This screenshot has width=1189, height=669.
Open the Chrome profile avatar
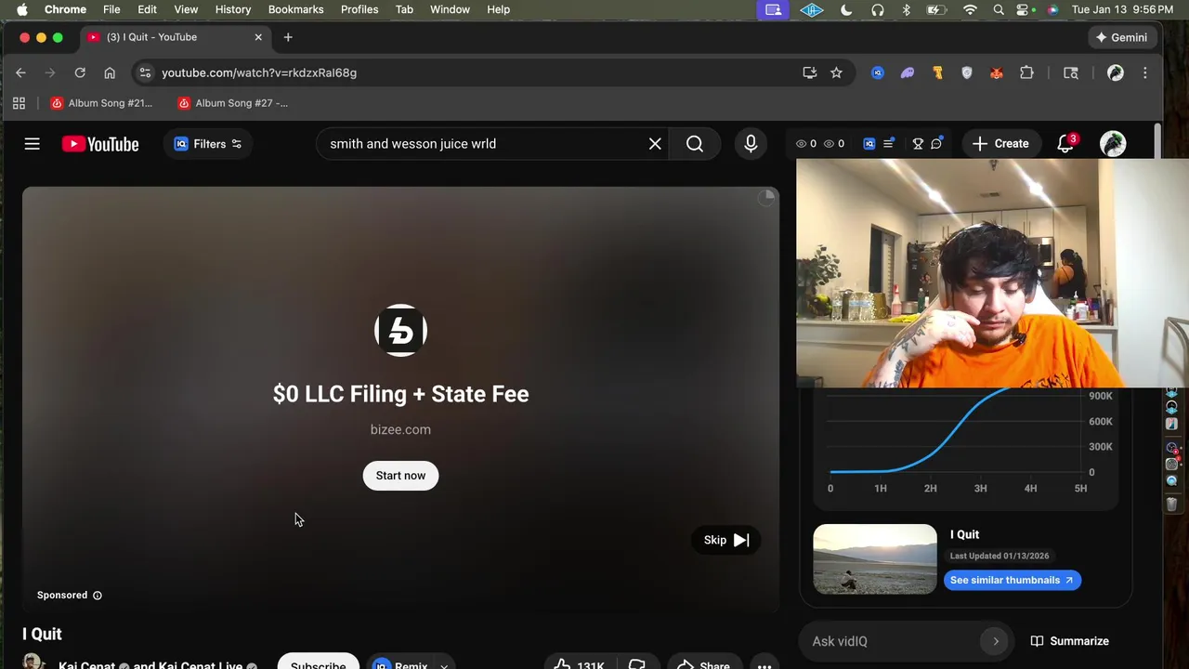click(x=1116, y=72)
